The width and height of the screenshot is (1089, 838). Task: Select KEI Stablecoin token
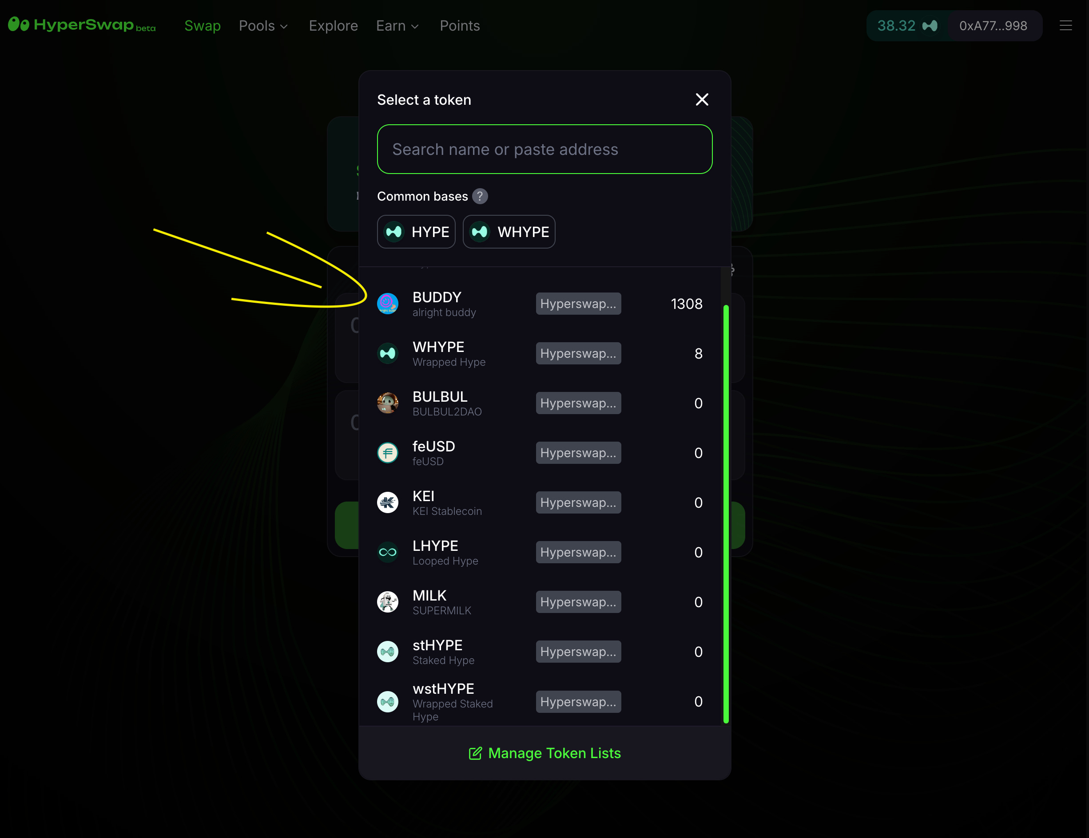point(541,503)
